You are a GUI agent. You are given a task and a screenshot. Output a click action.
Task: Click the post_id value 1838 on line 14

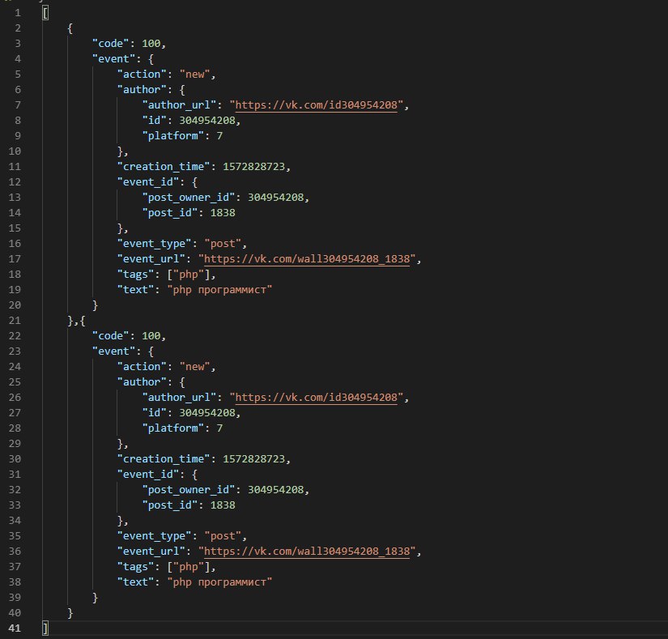(x=223, y=212)
